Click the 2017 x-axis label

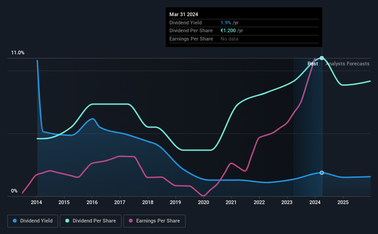(120, 202)
